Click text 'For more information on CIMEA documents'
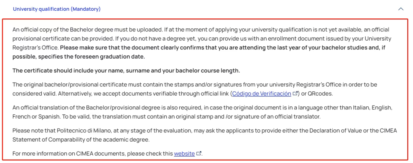Screen dimensions: 413x163 click(x=93, y=154)
